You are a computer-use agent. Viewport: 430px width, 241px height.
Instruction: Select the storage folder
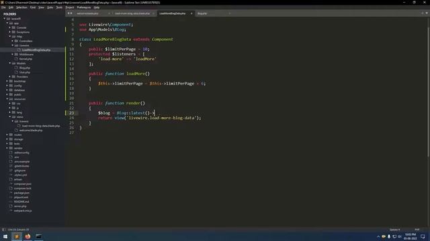pyautogui.click(x=18, y=139)
